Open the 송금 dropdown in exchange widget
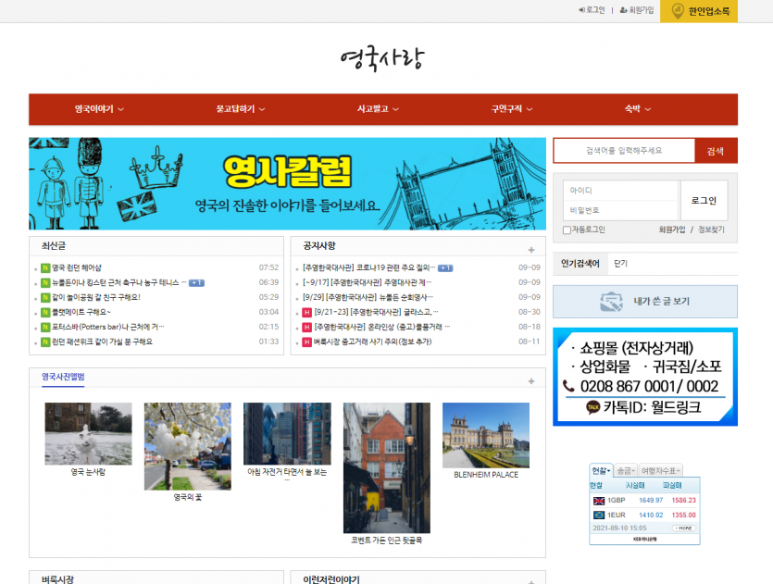The width and height of the screenshot is (773, 584). [x=626, y=470]
